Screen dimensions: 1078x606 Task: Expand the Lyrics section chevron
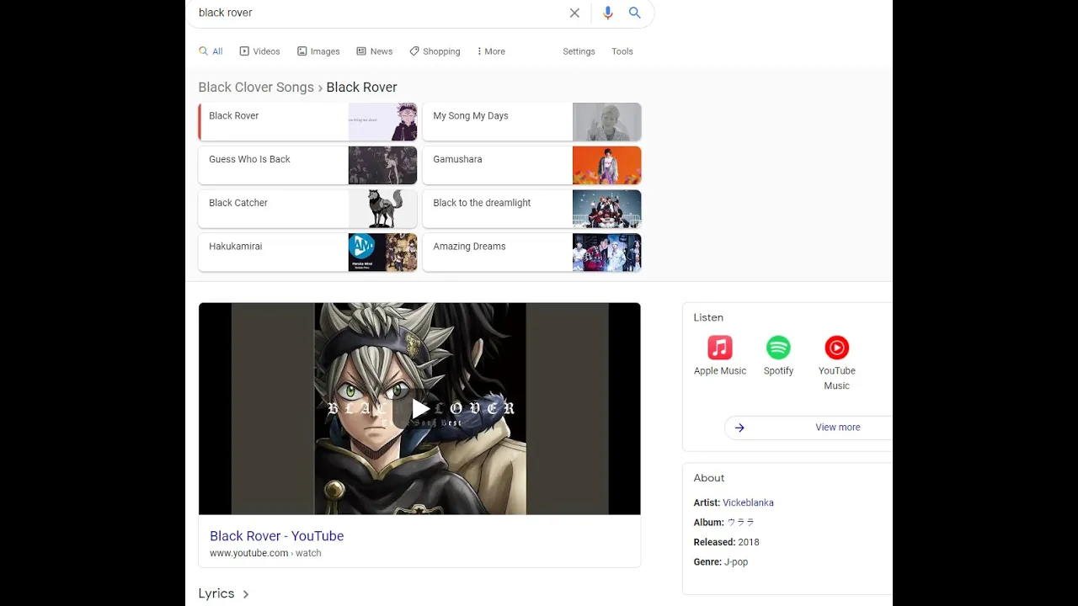246,594
